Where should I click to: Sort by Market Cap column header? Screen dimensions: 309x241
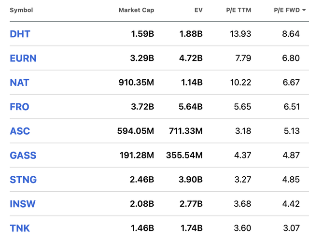coord(136,10)
